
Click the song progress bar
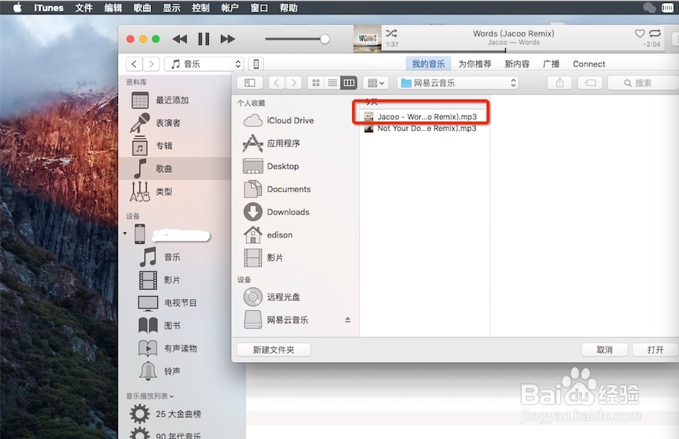point(523,51)
